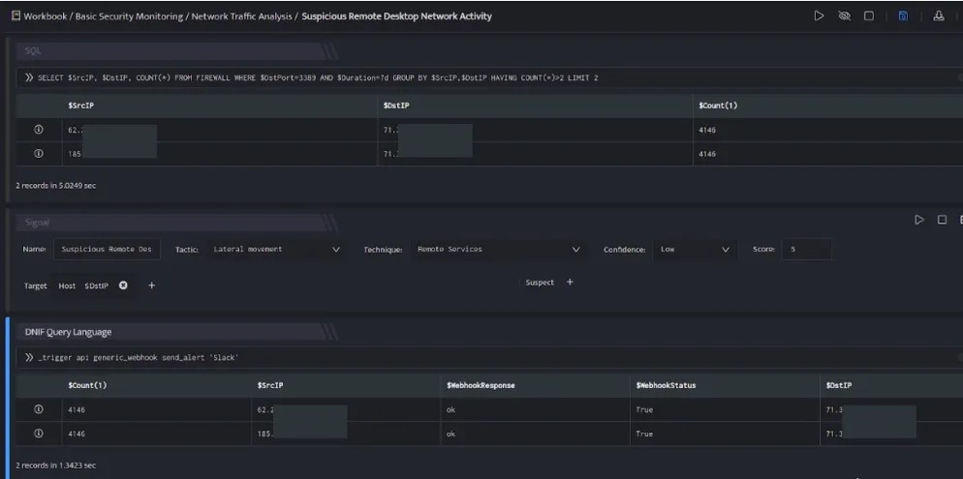Screen dimensions: 963x479
Task: Click first 4146 count in SQL table
Action: 707,130
